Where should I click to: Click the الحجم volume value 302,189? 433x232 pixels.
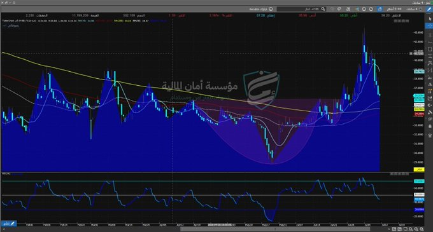pyautogui.click(x=129, y=15)
